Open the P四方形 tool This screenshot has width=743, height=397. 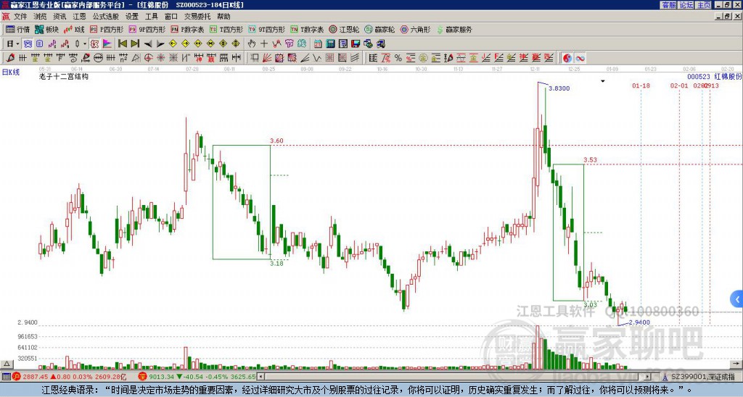pos(107,29)
